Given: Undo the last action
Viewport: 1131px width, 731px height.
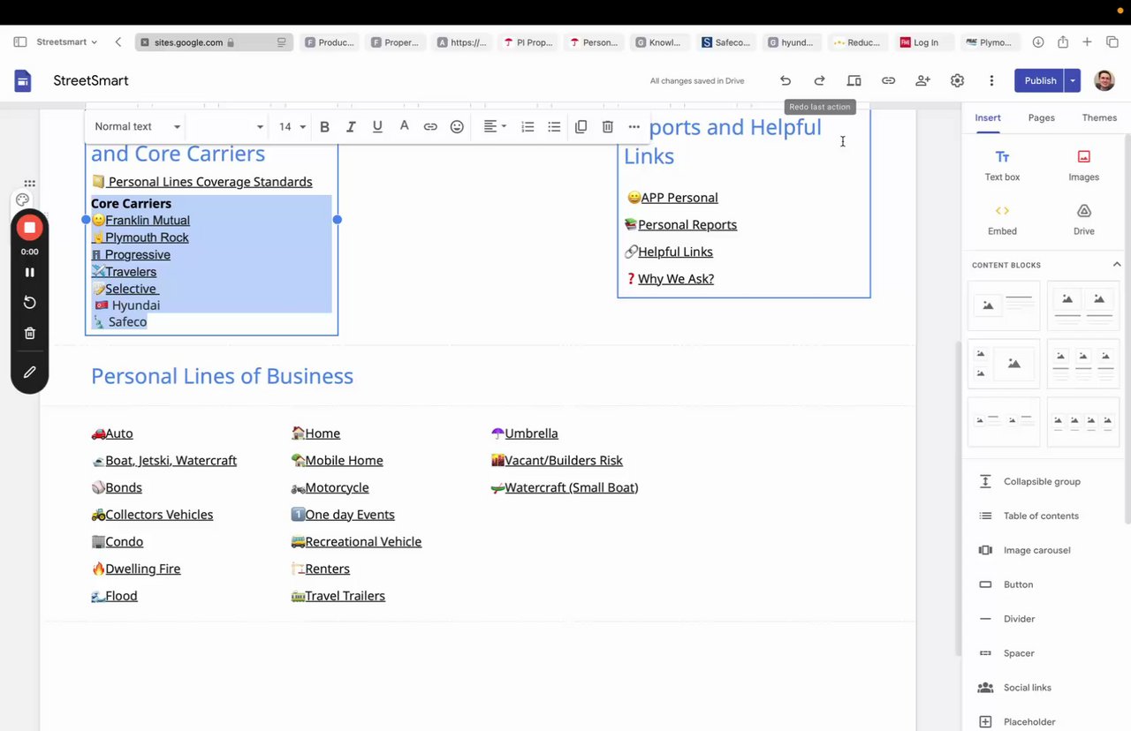Looking at the screenshot, I should tap(786, 80).
